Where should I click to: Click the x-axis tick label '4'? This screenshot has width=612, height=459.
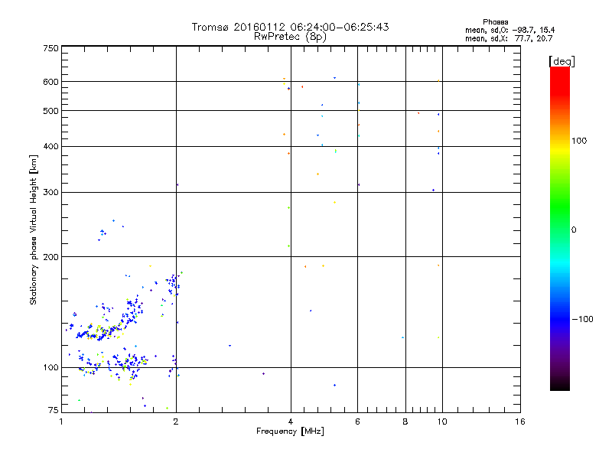[291, 422]
